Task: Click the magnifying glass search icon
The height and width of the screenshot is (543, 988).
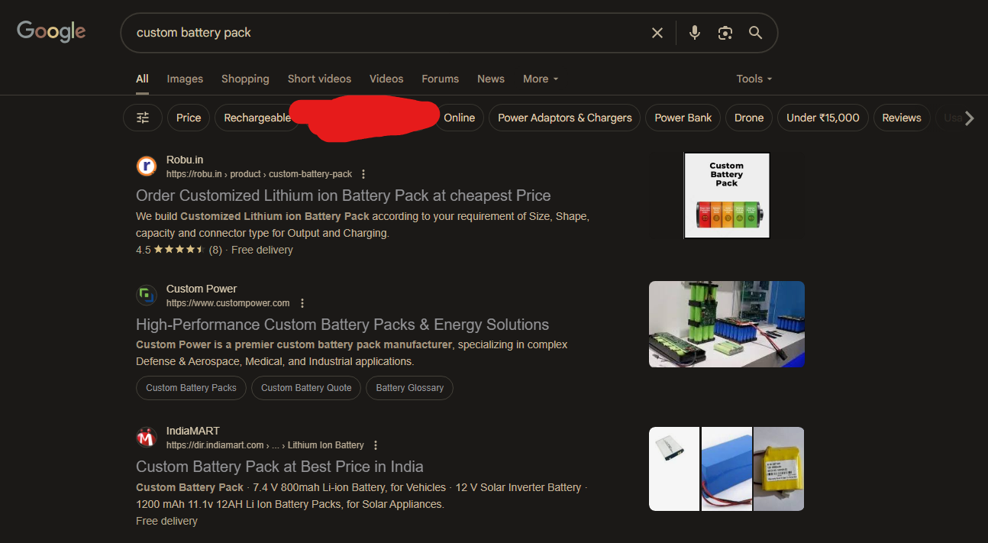Action: 755,33
